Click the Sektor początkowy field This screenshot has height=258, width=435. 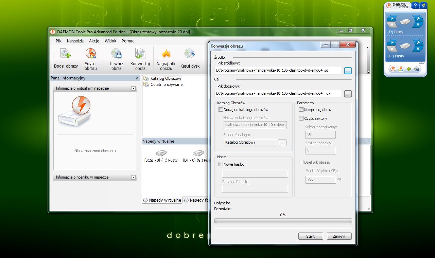point(320,134)
